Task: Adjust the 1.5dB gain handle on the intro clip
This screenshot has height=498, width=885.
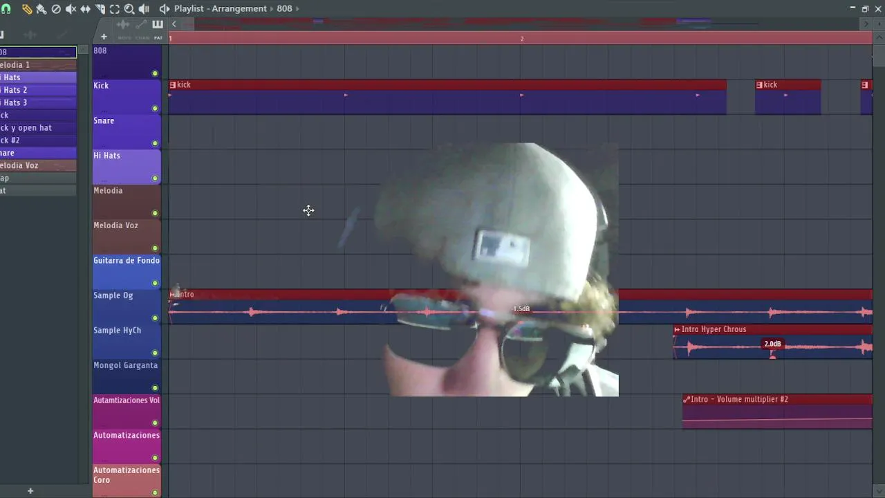Action: pyautogui.click(x=521, y=309)
